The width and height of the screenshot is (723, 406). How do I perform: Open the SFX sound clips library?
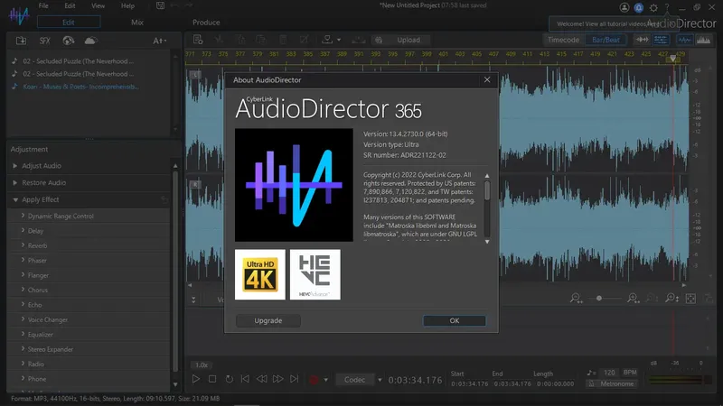[x=44, y=41]
